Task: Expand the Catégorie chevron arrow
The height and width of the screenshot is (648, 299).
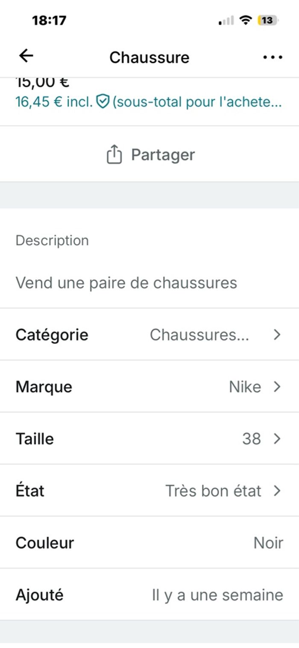Action: point(277,334)
